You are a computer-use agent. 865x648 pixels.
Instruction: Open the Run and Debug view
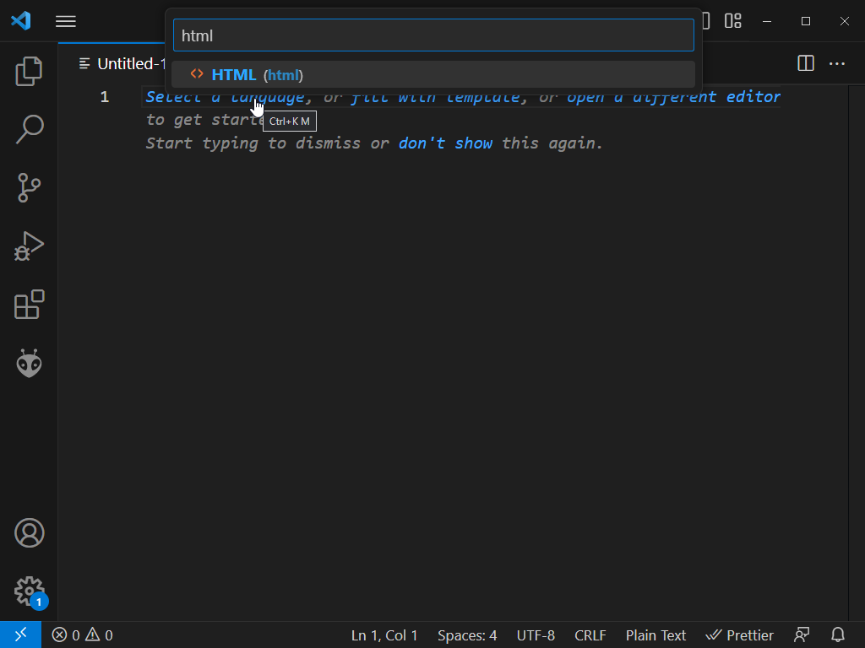tap(29, 246)
